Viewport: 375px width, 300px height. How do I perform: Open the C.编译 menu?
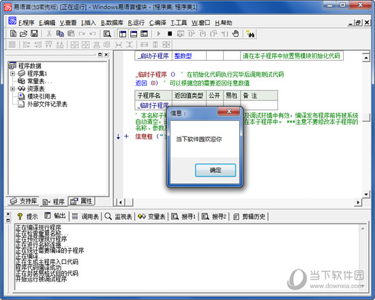(157, 23)
